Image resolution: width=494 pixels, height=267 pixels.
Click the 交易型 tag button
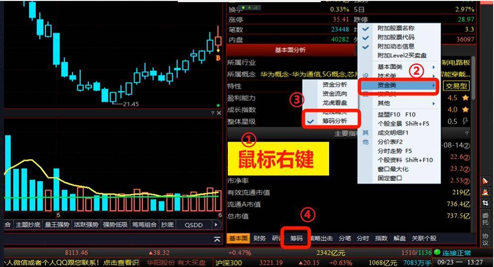(x=456, y=86)
